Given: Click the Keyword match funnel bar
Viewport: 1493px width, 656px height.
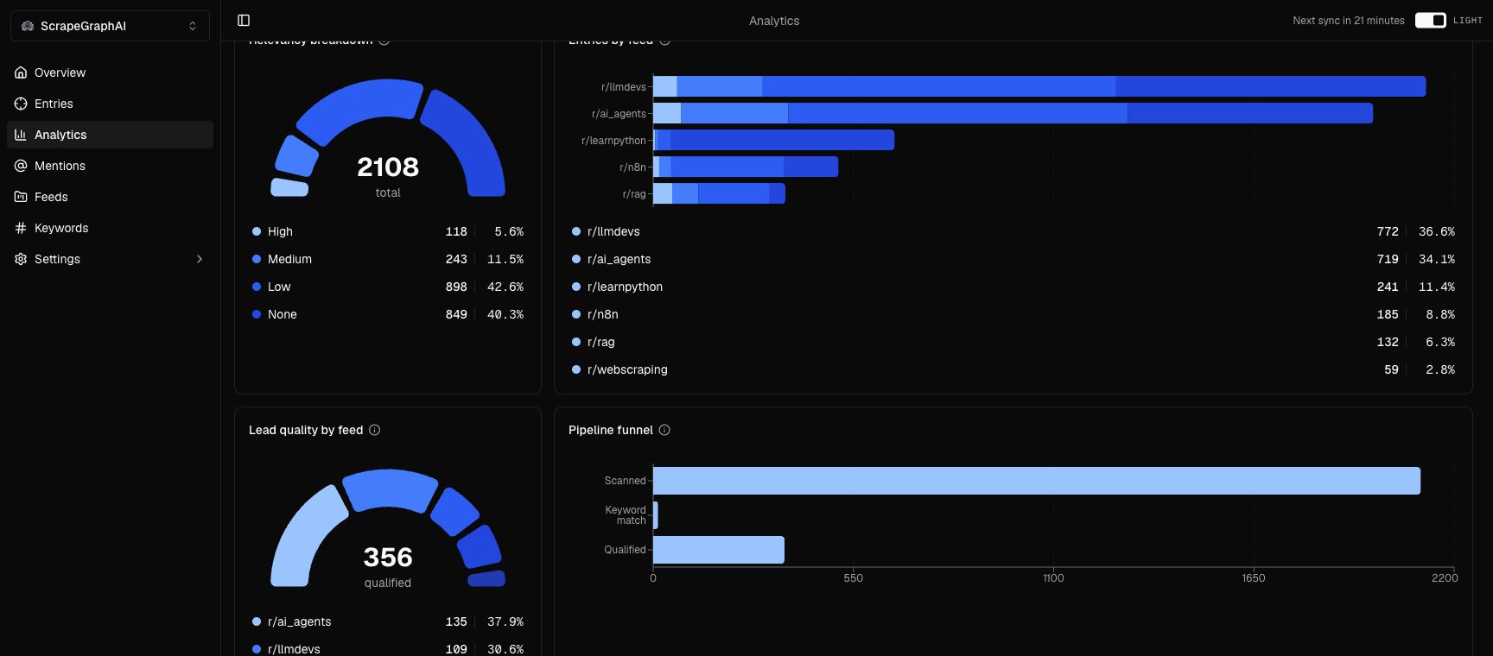Looking at the screenshot, I should [656, 515].
